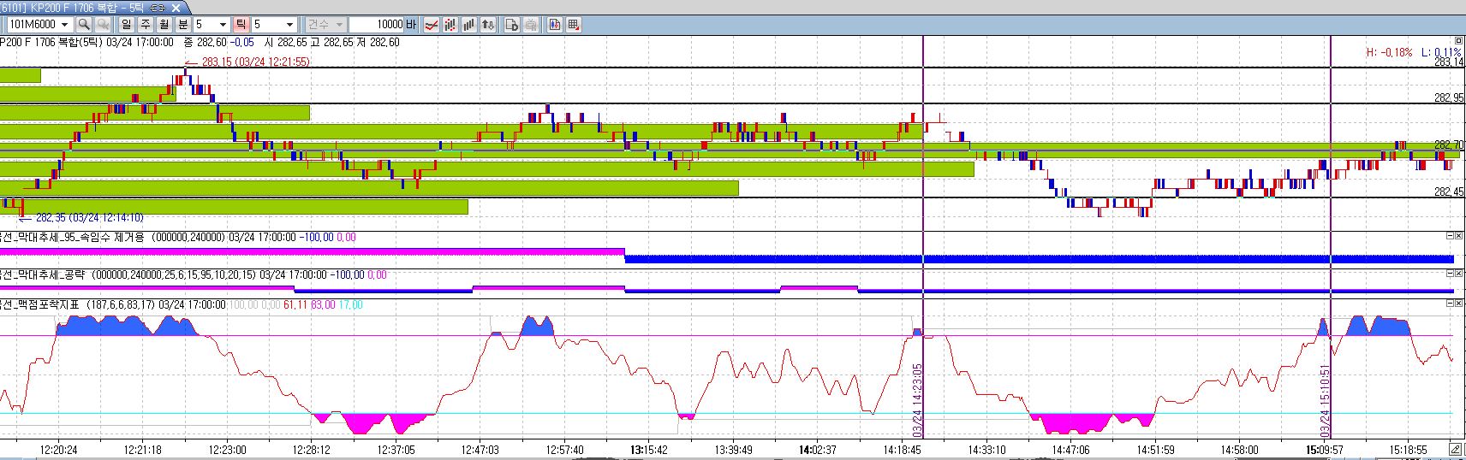
Task: Collapse the 맥점포착지표 indicator panel
Action: [x=1450, y=304]
